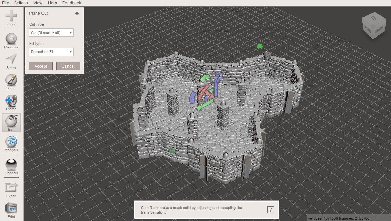The width and height of the screenshot is (391, 221).
Task: Click the blue rotation arc gizmo
Action: click(193, 98)
